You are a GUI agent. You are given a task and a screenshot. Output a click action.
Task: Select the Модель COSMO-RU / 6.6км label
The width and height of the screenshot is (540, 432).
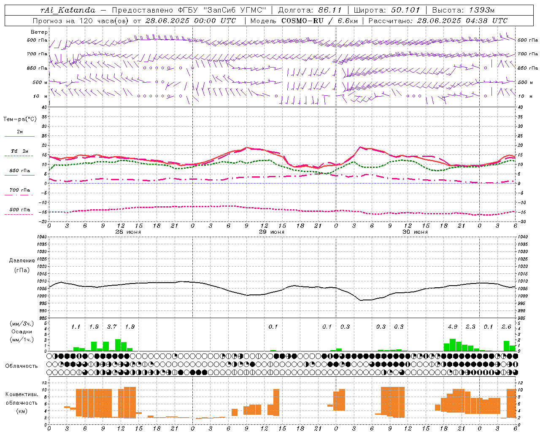pos(304,21)
